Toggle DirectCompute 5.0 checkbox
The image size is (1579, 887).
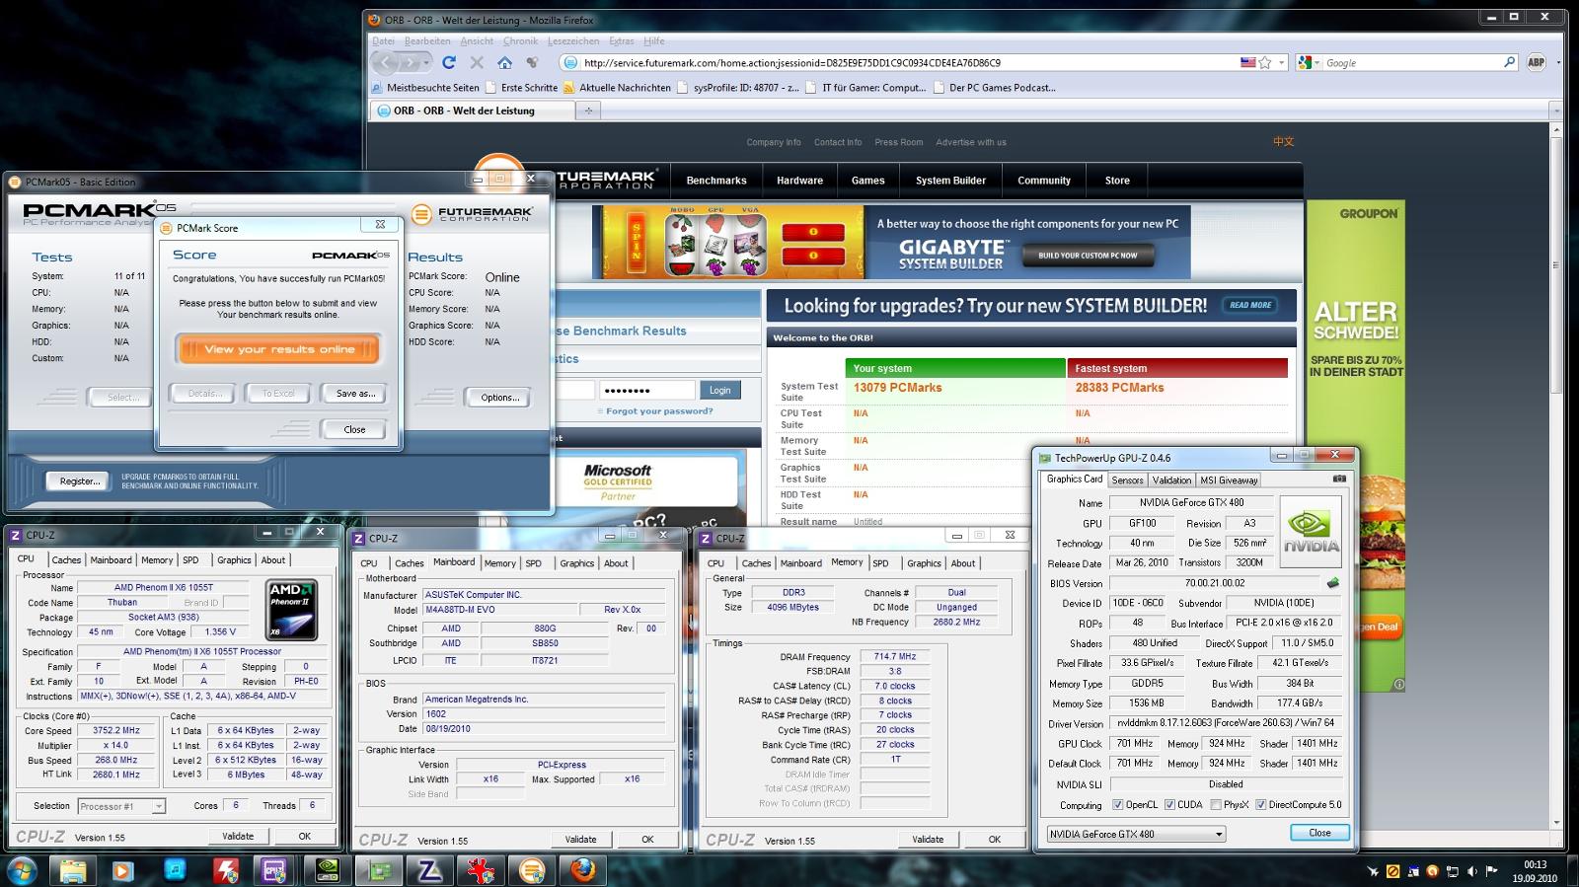(1260, 804)
